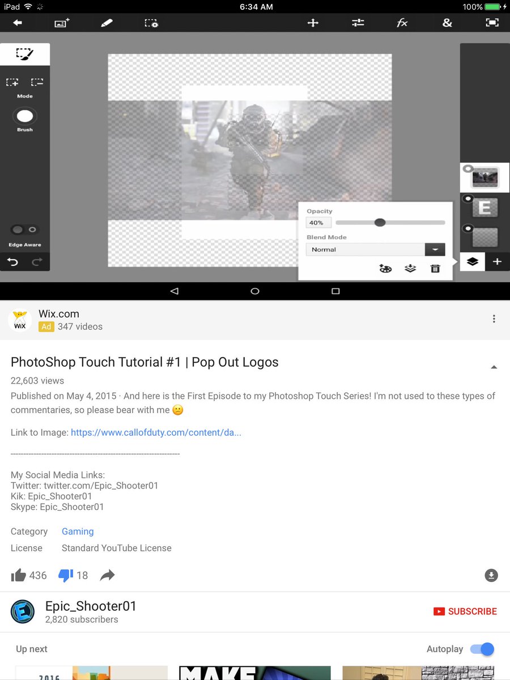The image size is (510, 680).
Task: Tap the Wix logo avatar
Action: tap(20, 320)
